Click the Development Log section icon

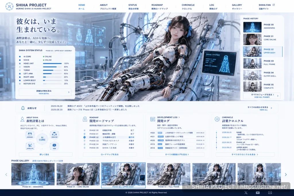pos(153,119)
